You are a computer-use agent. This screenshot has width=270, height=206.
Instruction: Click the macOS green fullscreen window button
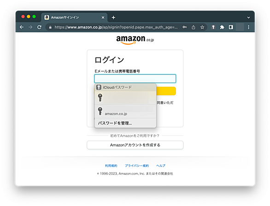34,17
